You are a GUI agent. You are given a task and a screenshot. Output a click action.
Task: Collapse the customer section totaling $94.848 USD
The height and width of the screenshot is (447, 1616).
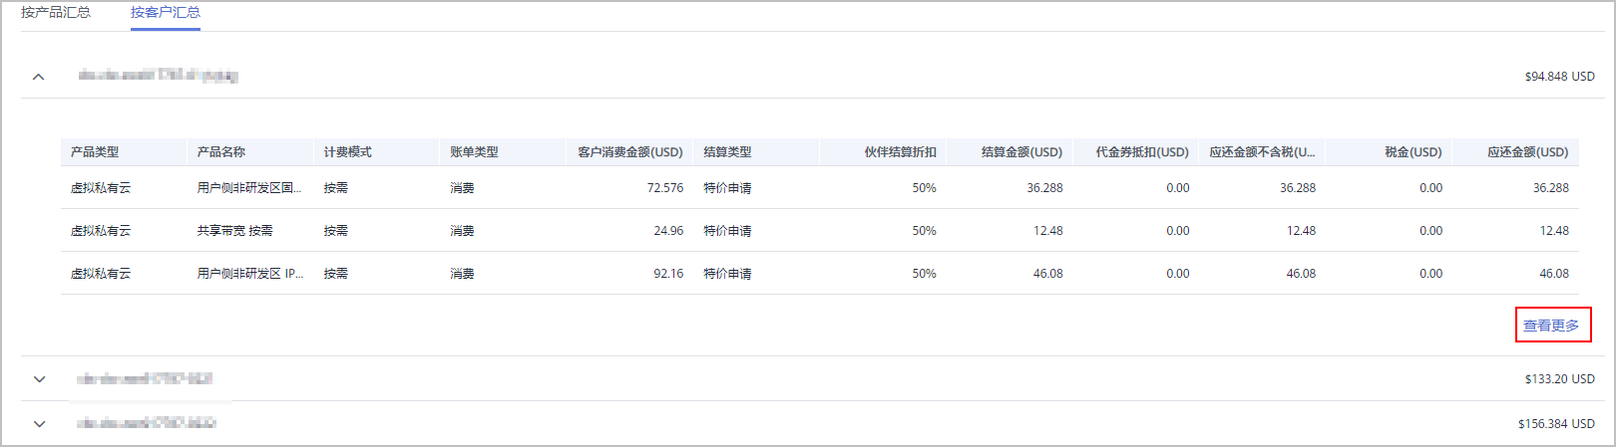(x=39, y=77)
